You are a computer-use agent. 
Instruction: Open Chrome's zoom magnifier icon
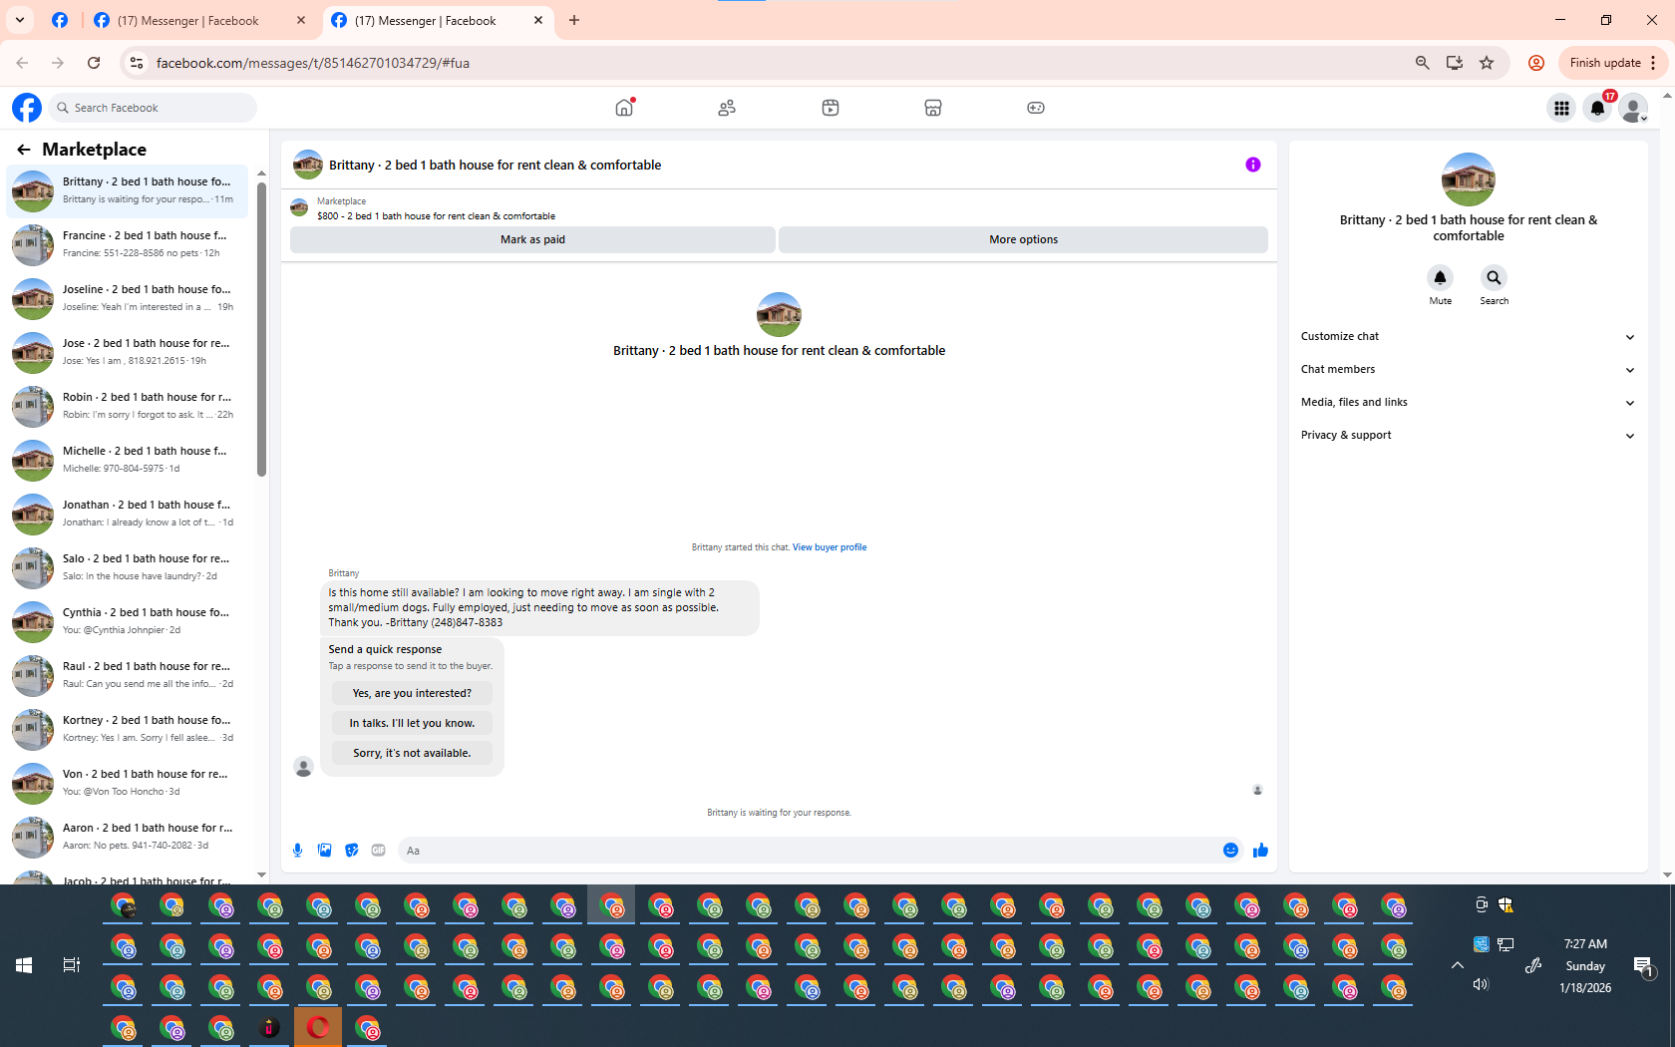(x=1423, y=63)
